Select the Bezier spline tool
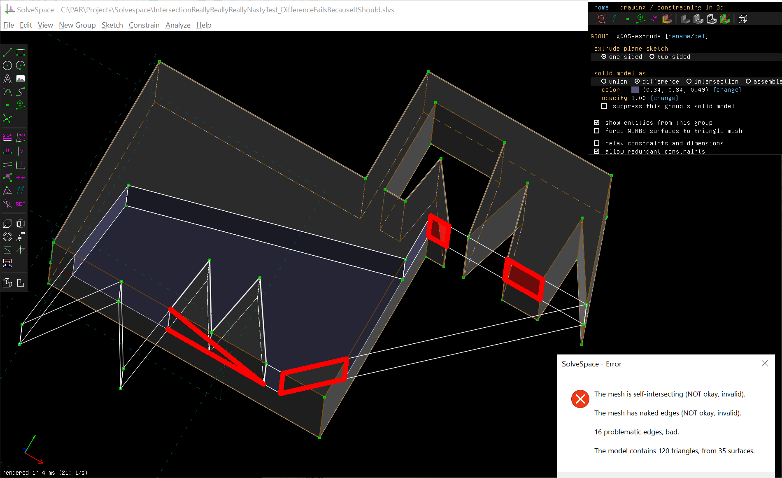This screenshot has width=782, height=478. (x=21, y=92)
